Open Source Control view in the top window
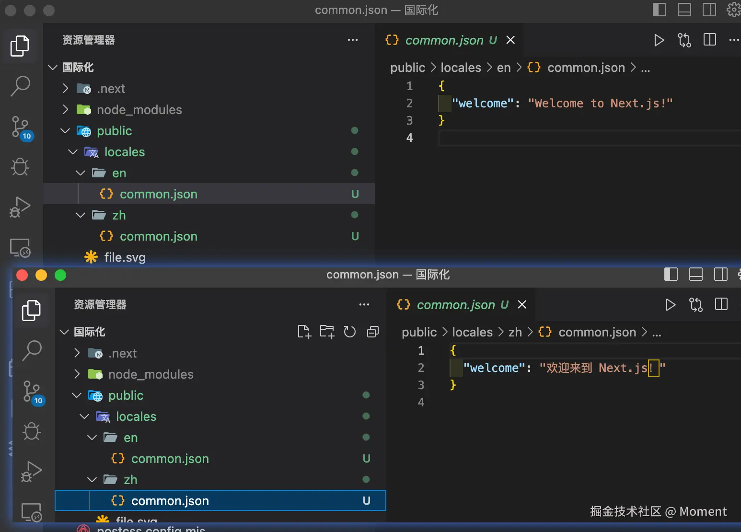Screen dimensions: 741x532 click(22, 128)
